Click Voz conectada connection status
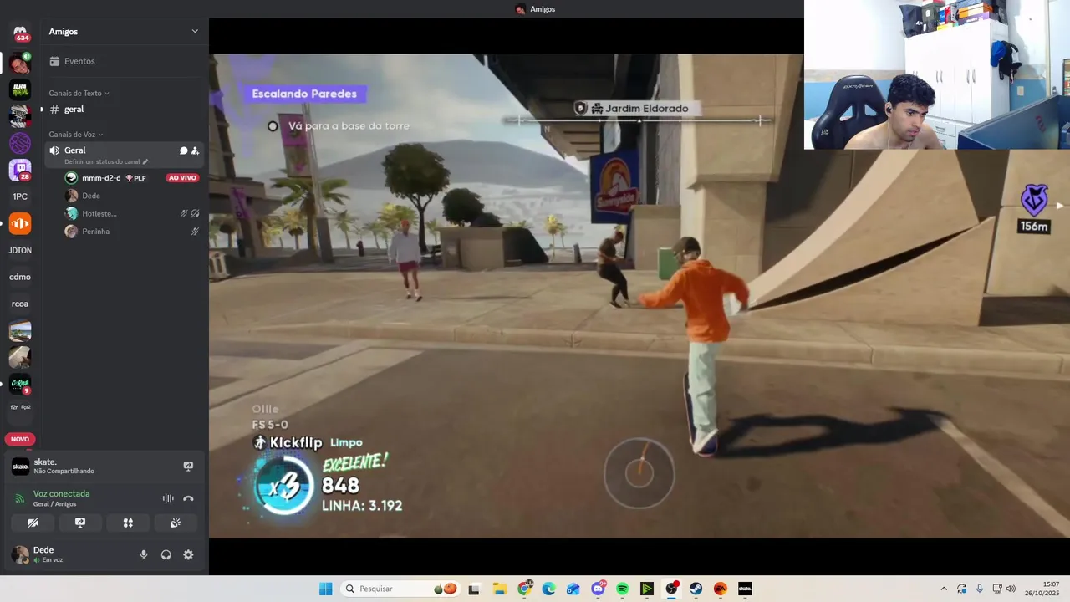 pyautogui.click(x=61, y=494)
